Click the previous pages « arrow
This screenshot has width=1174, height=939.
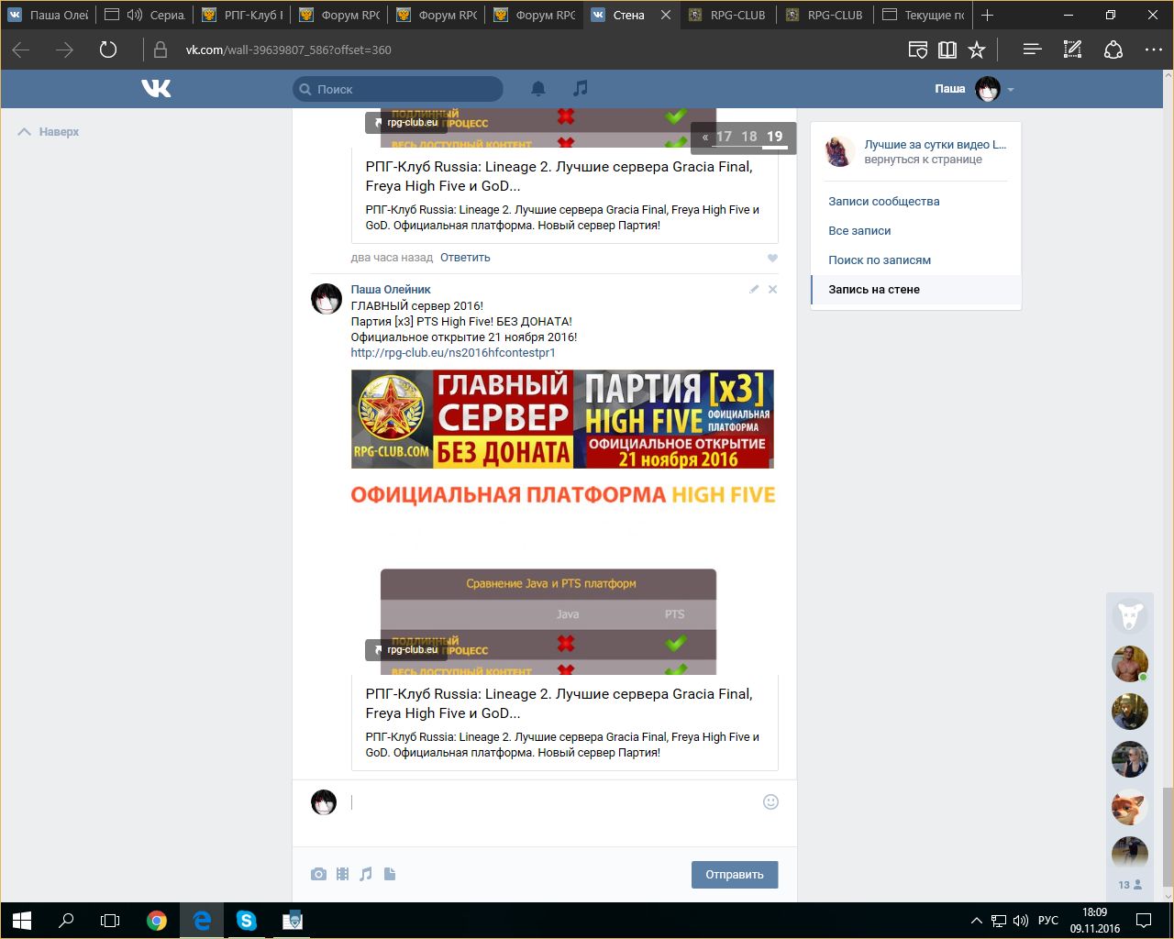click(704, 138)
